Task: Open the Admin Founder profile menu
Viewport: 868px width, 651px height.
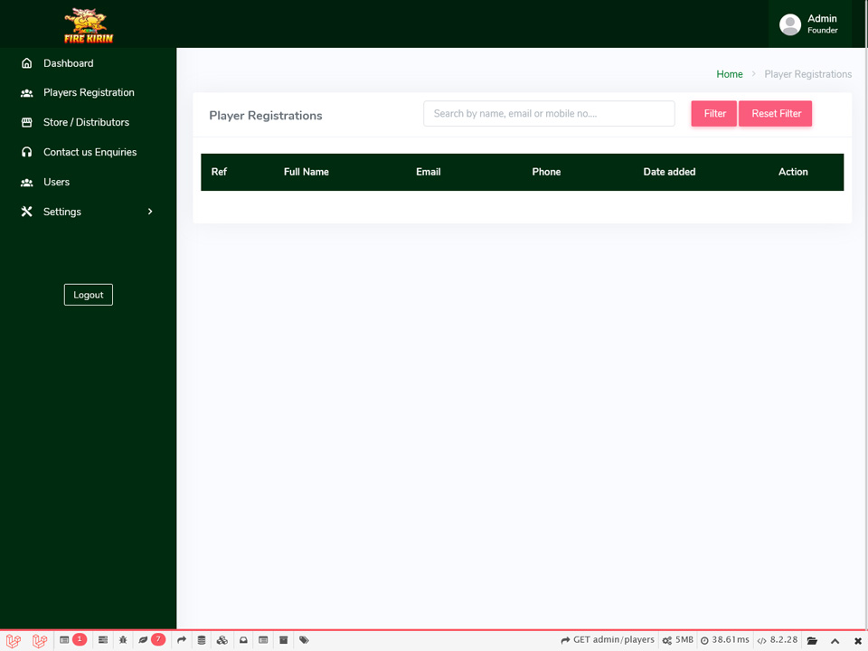Action: [809, 24]
